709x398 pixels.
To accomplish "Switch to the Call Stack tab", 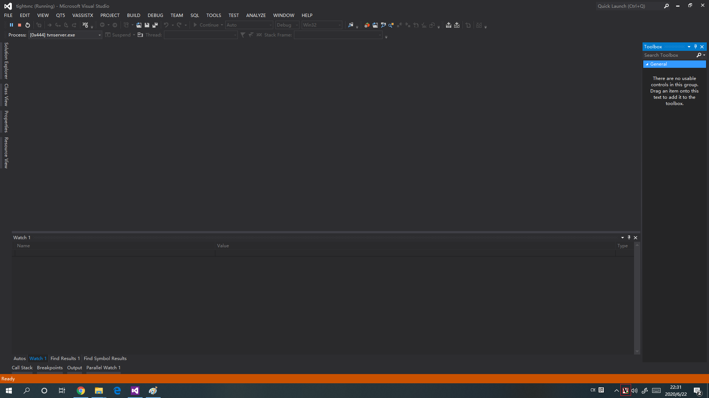I will tap(22, 367).
